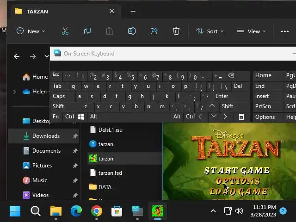Open the New dropdown menu
The height and width of the screenshot is (222, 296).
tap(31, 31)
